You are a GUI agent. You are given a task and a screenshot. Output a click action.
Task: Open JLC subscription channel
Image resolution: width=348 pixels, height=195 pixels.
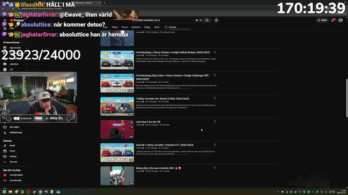(x=11, y=70)
